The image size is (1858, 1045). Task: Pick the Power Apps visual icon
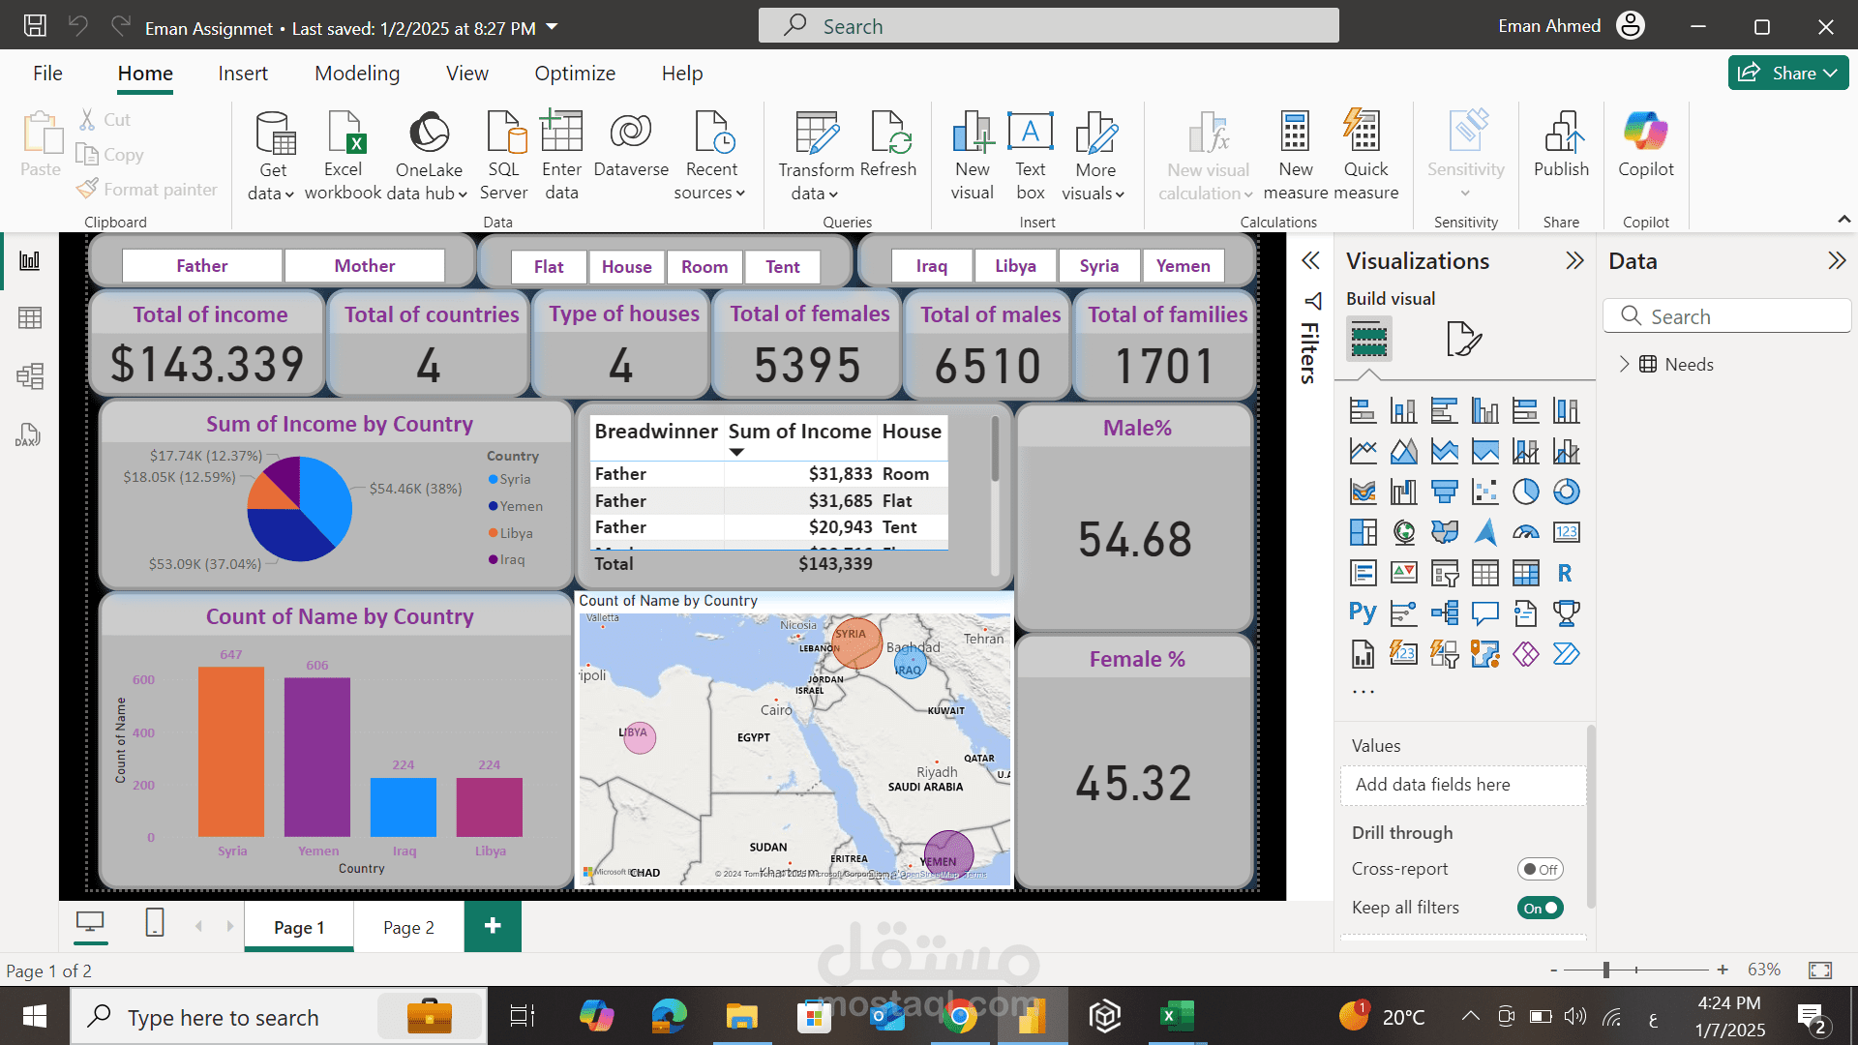tap(1525, 654)
